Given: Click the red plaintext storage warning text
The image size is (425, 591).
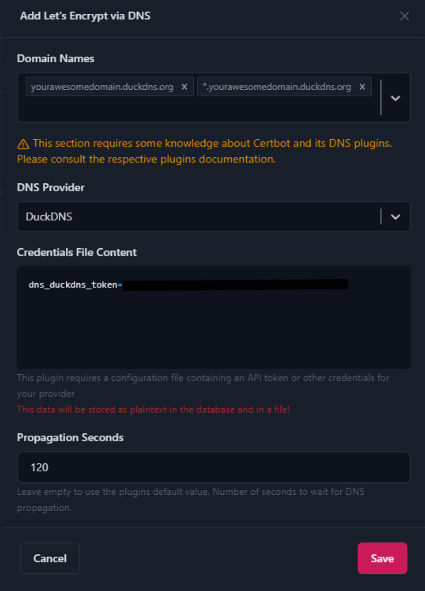Looking at the screenshot, I should [153, 410].
